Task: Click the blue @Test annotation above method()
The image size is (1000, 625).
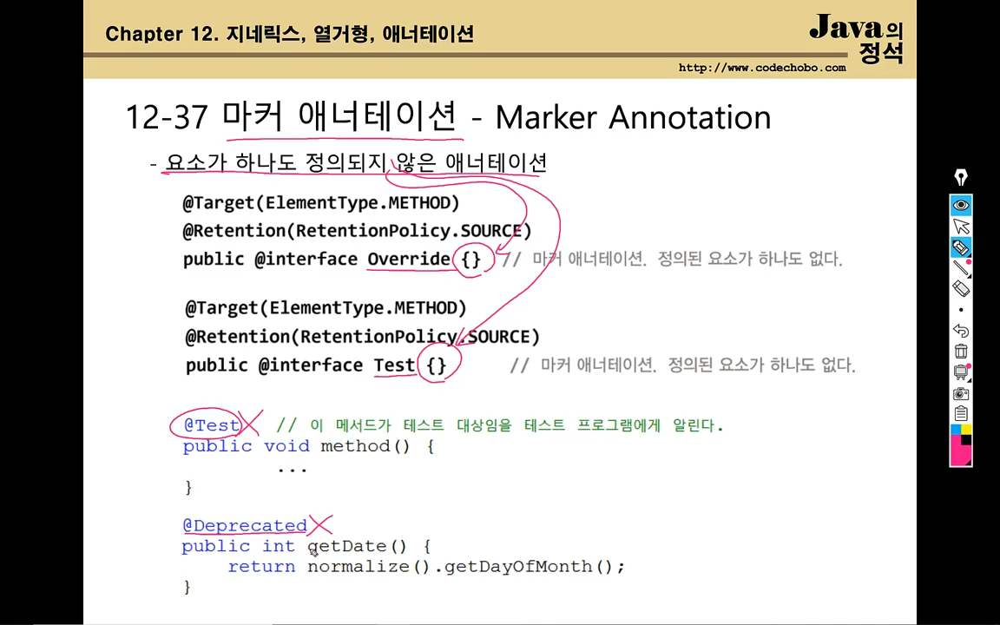Action: pyautogui.click(x=212, y=425)
